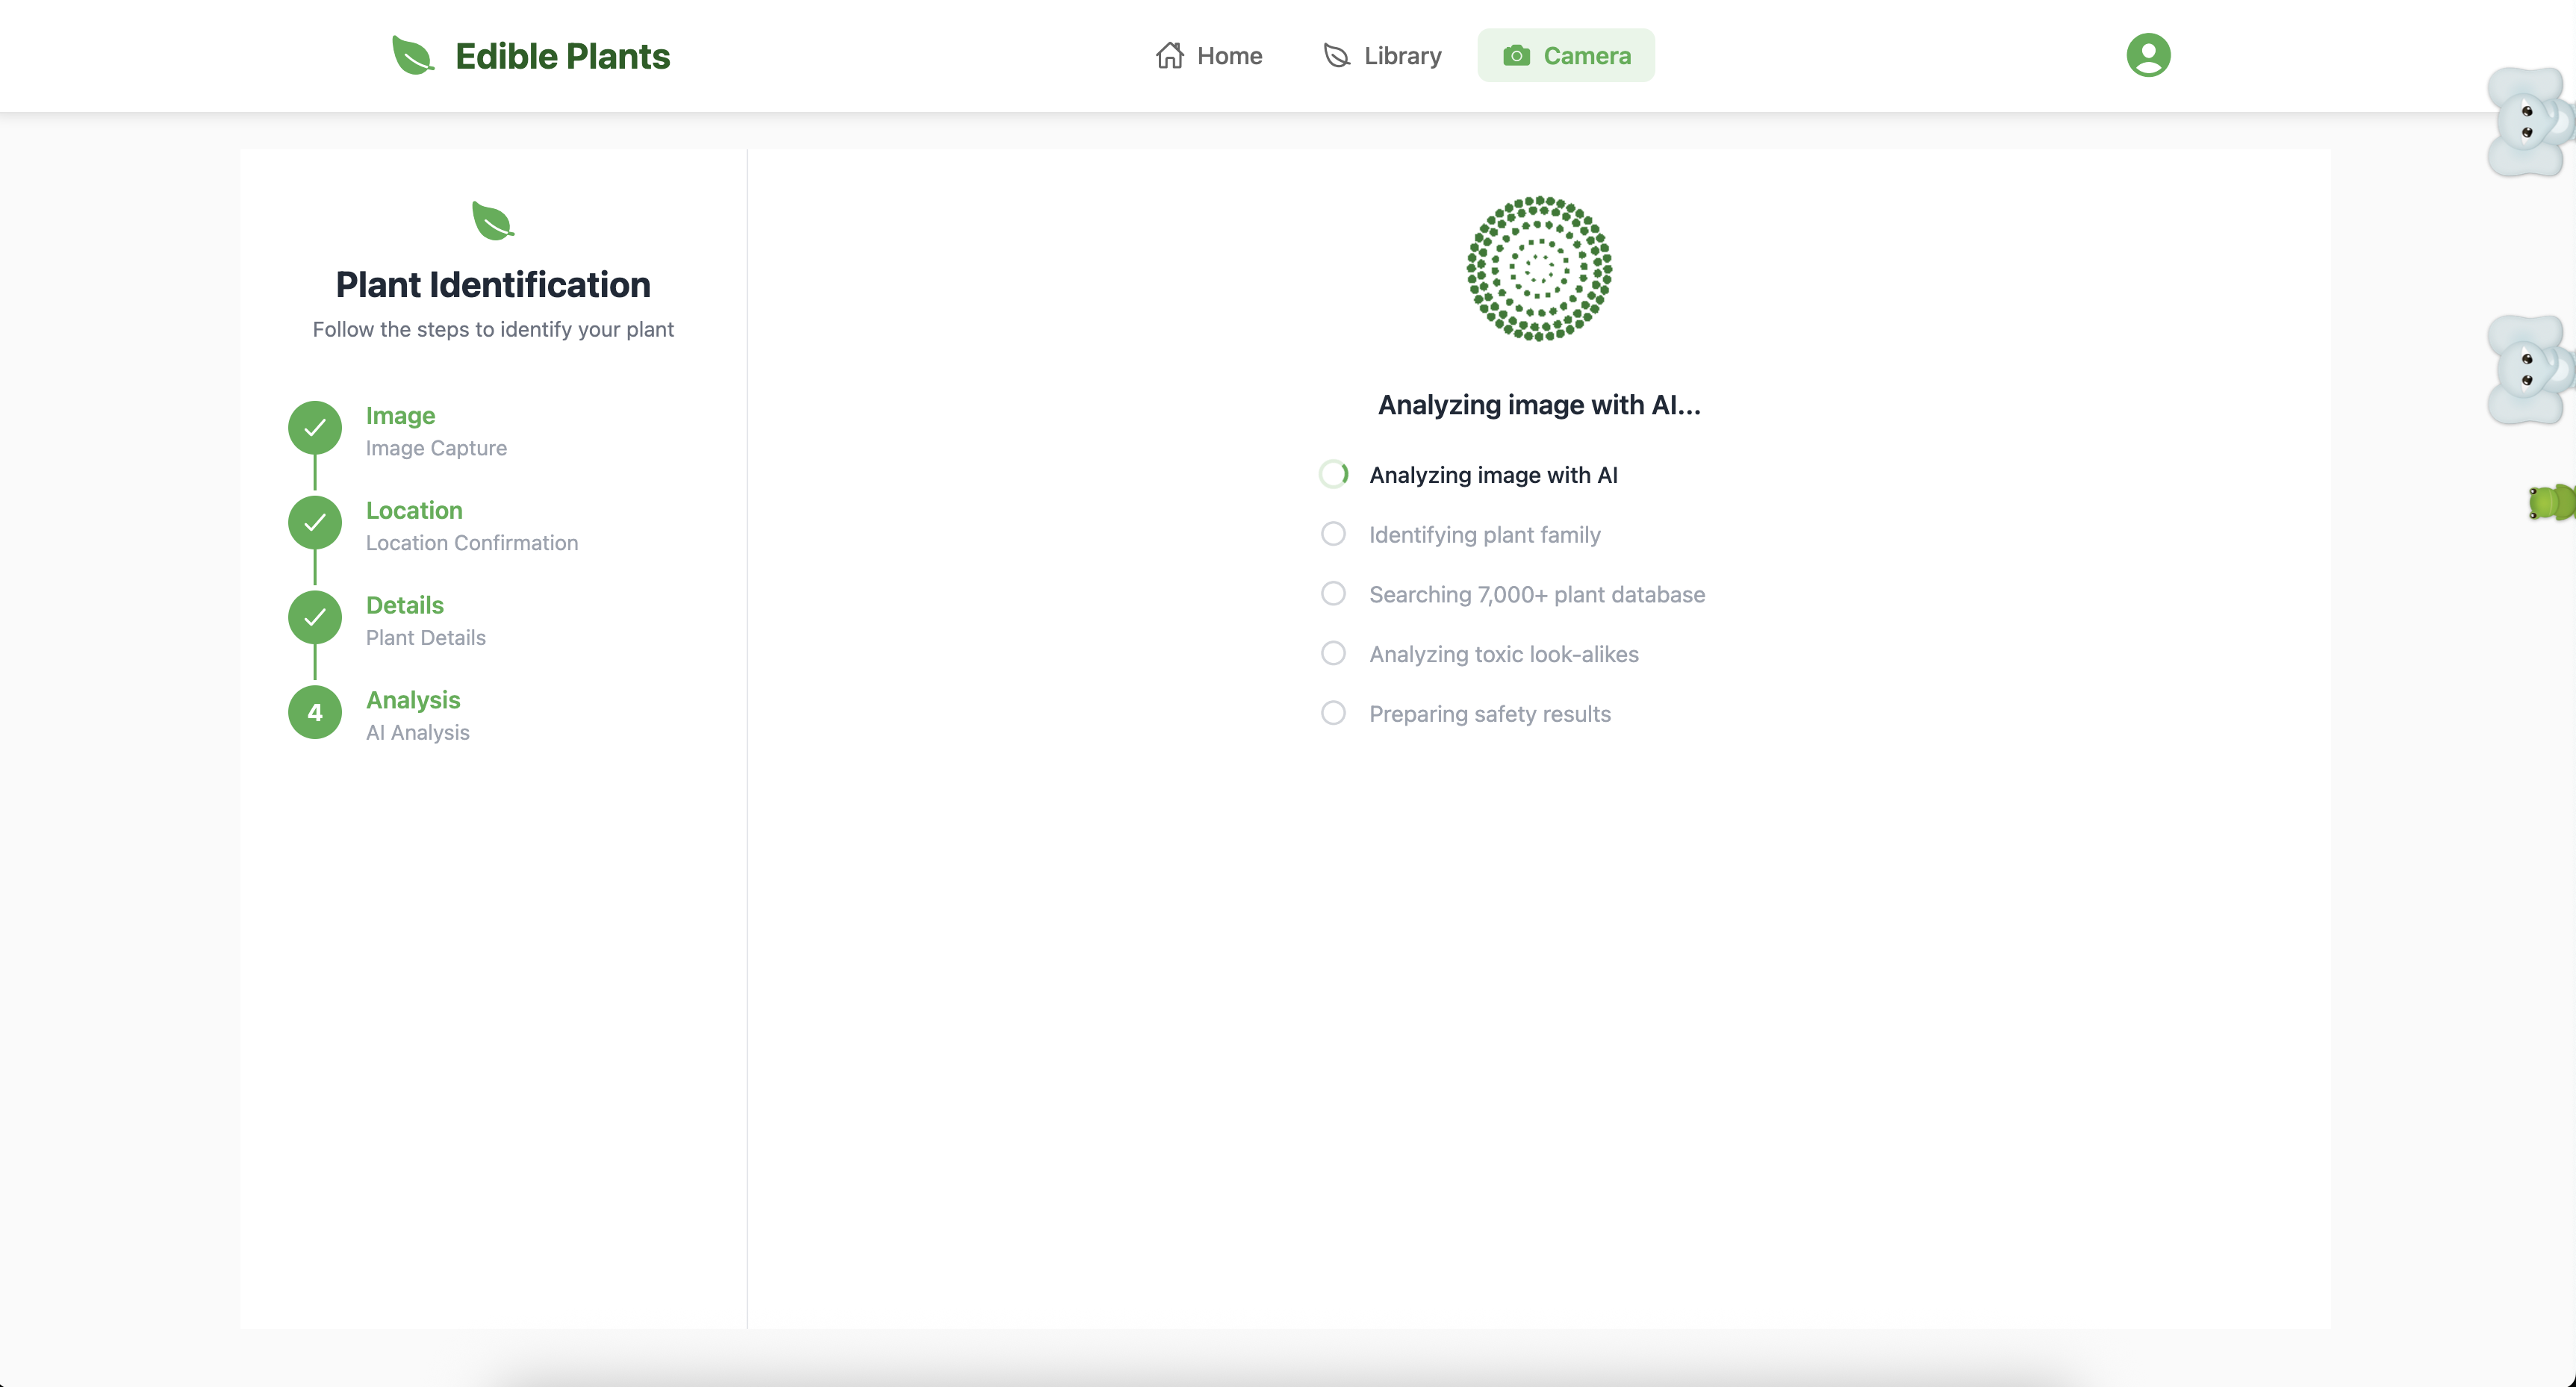2576x1387 pixels.
Task: Click the green frog widget at right edge
Action: point(2551,502)
